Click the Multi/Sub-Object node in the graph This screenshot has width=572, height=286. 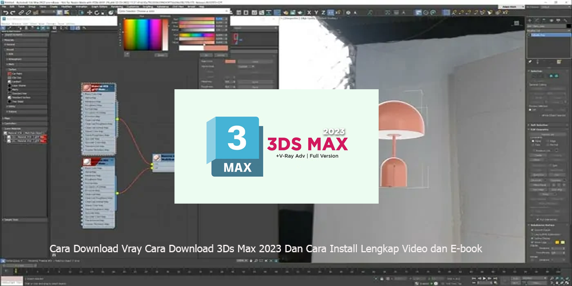(x=163, y=163)
